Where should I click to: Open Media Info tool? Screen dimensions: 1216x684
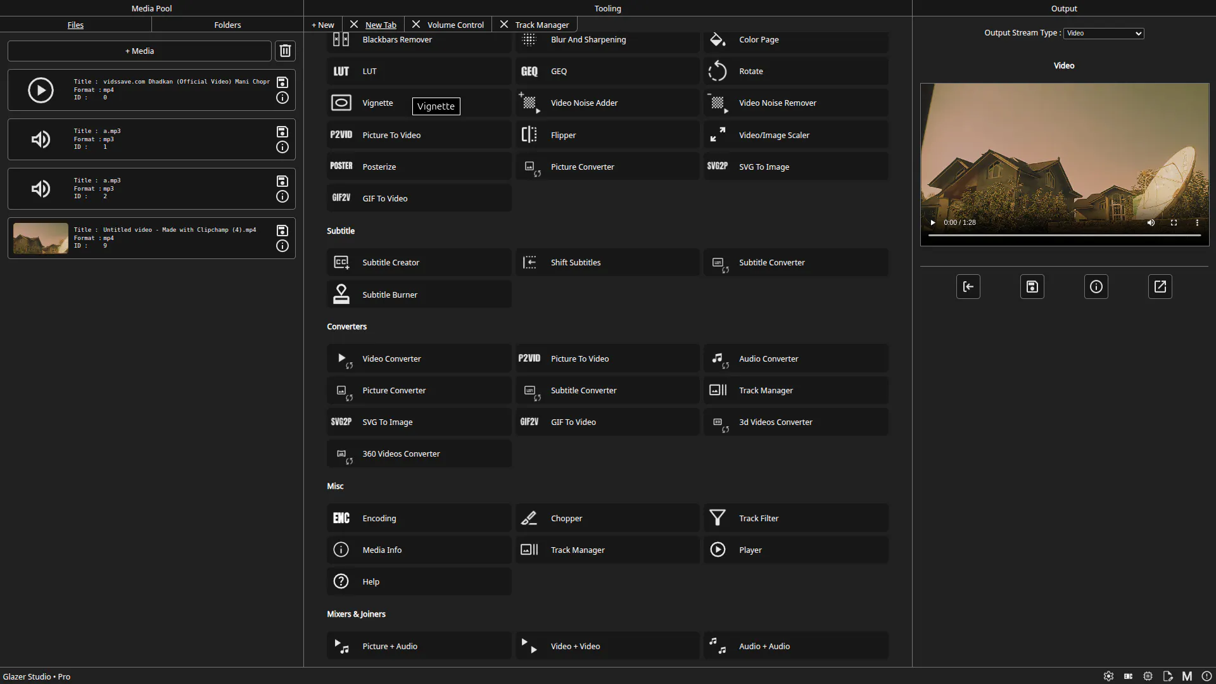pyautogui.click(x=419, y=550)
